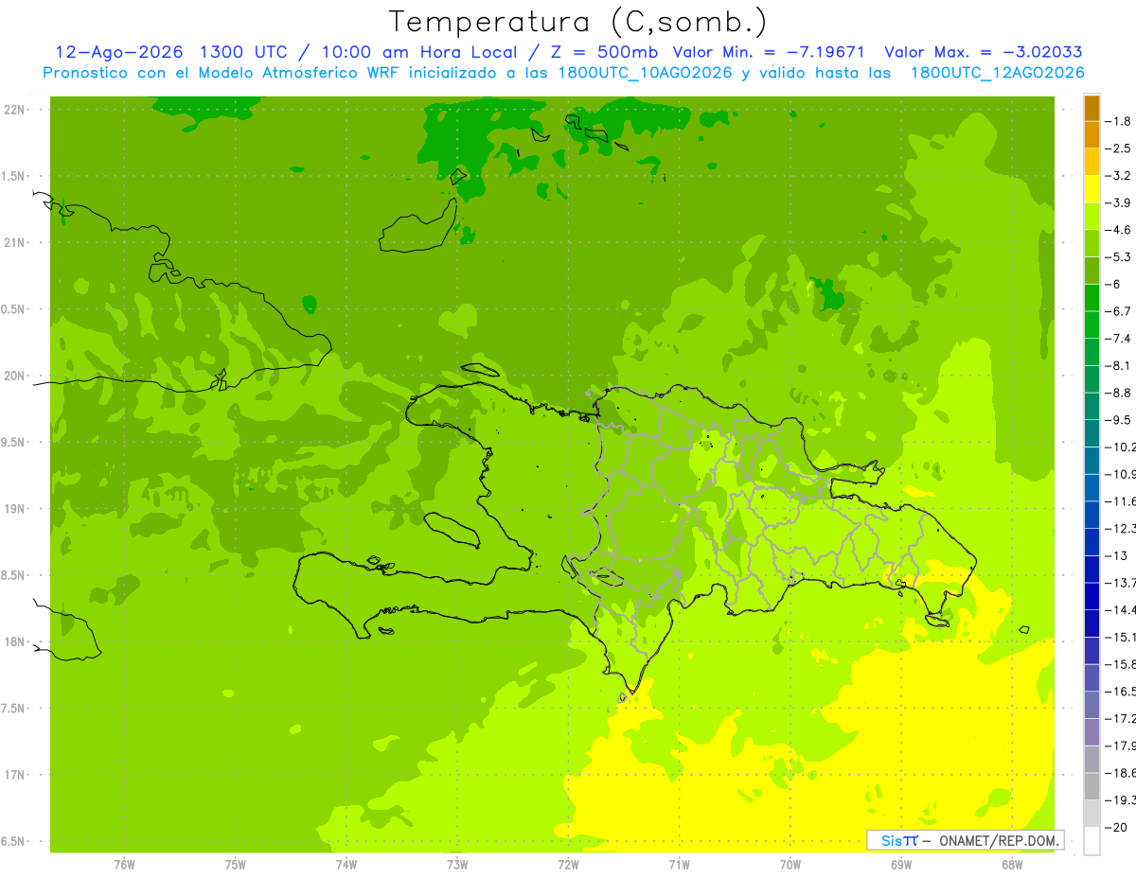Click the '-7.4' color scale label
This screenshot has height=877, width=1136.
tap(1118, 339)
